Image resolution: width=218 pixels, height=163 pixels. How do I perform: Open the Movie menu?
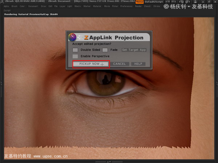(x=107, y=6)
